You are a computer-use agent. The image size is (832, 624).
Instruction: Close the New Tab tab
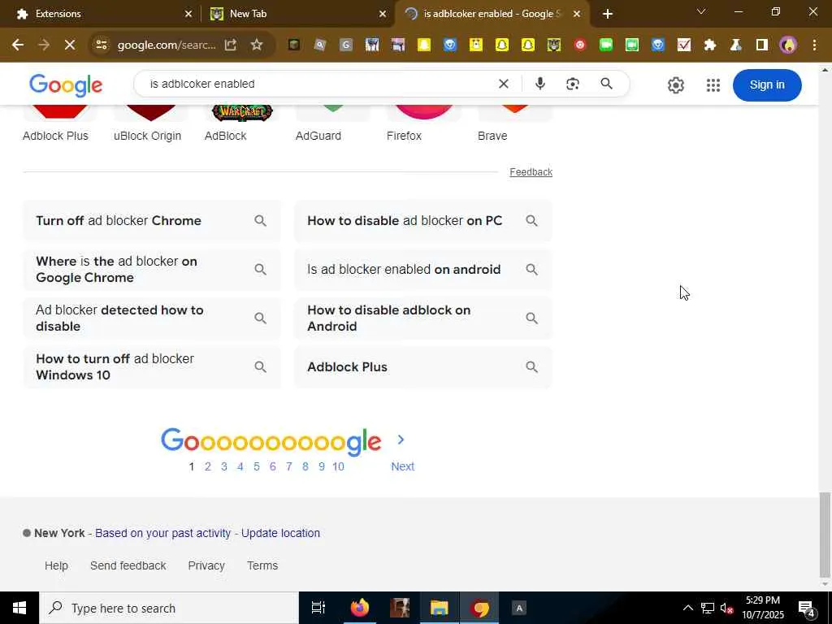(383, 14)
